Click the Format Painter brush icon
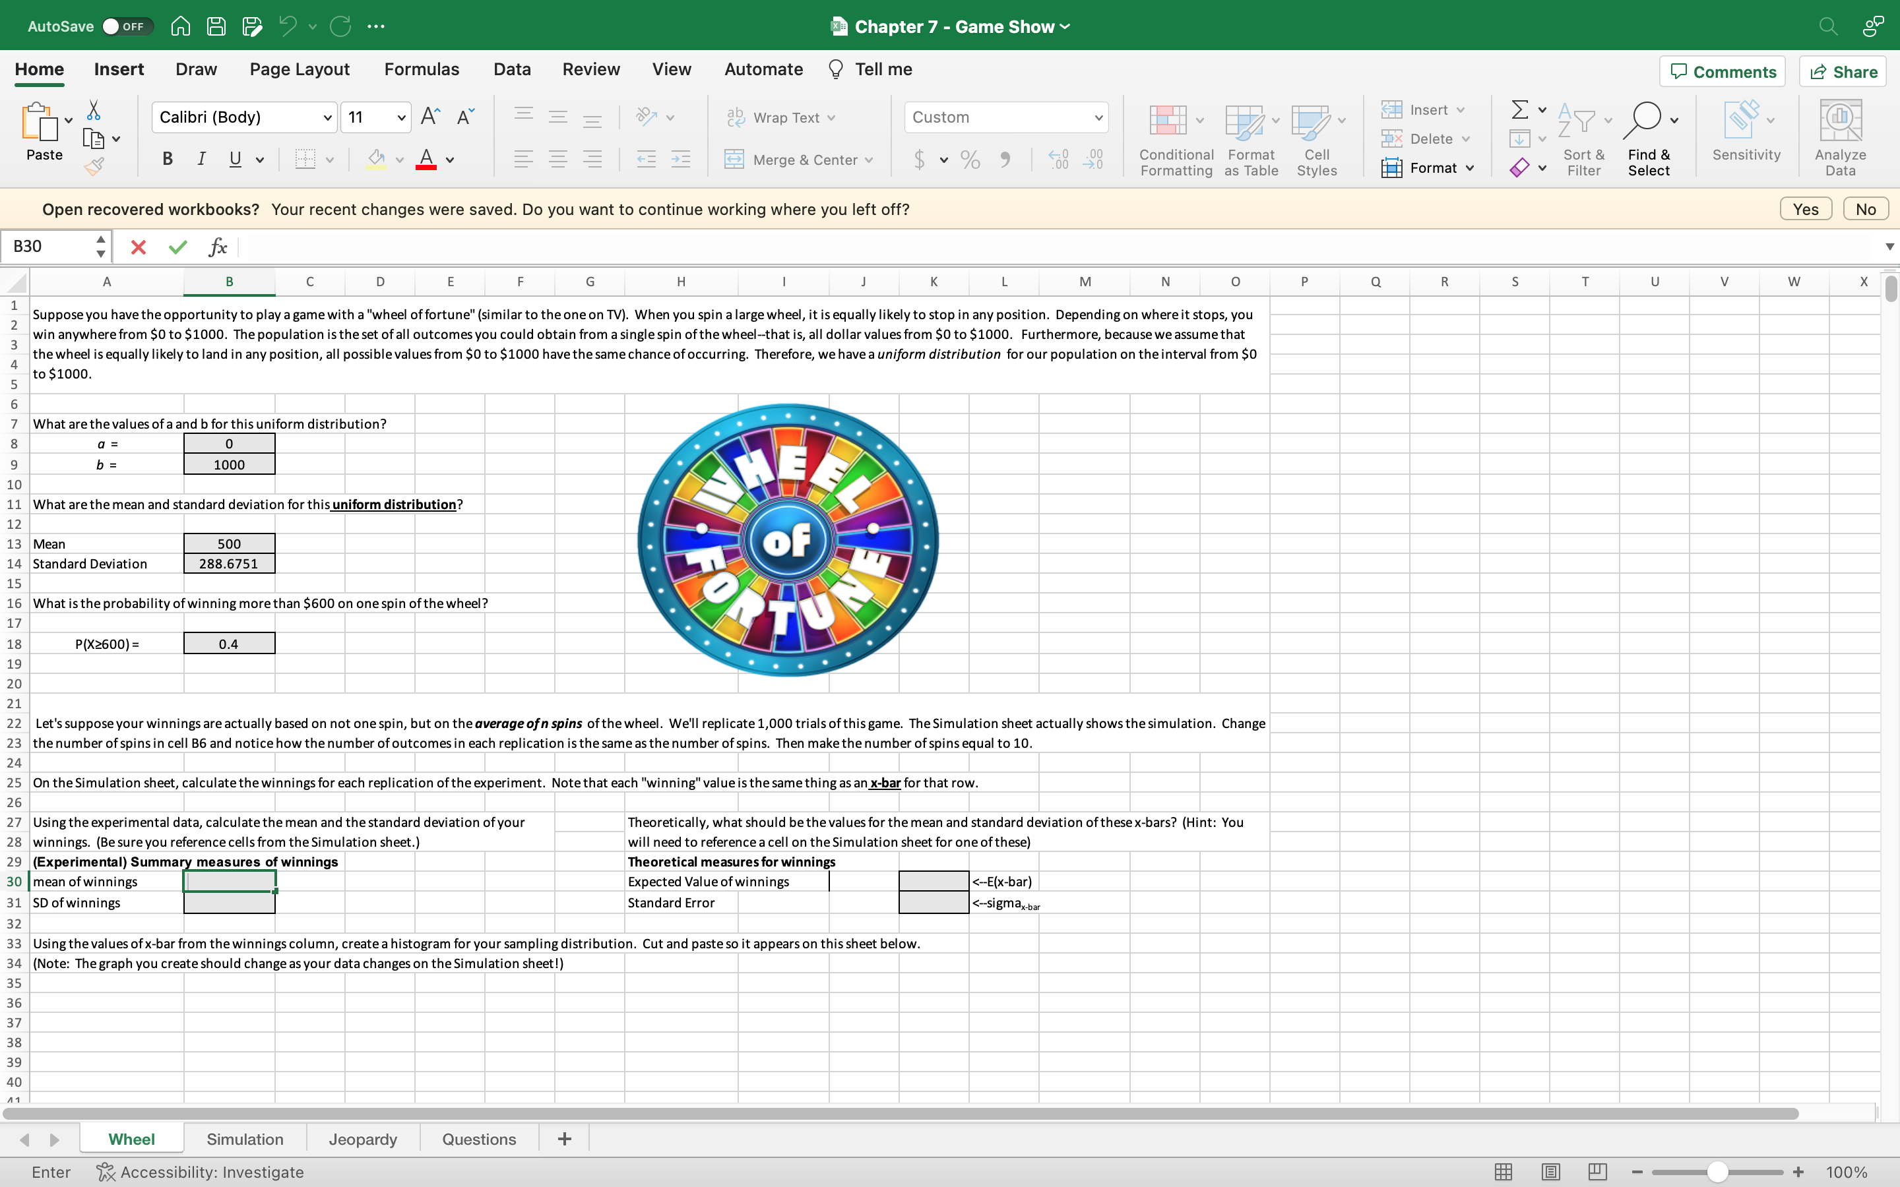1900x1187 pixels. tap(94, 166)
